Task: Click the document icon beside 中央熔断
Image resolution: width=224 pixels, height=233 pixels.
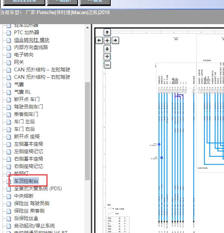Action: click(9, 196)
